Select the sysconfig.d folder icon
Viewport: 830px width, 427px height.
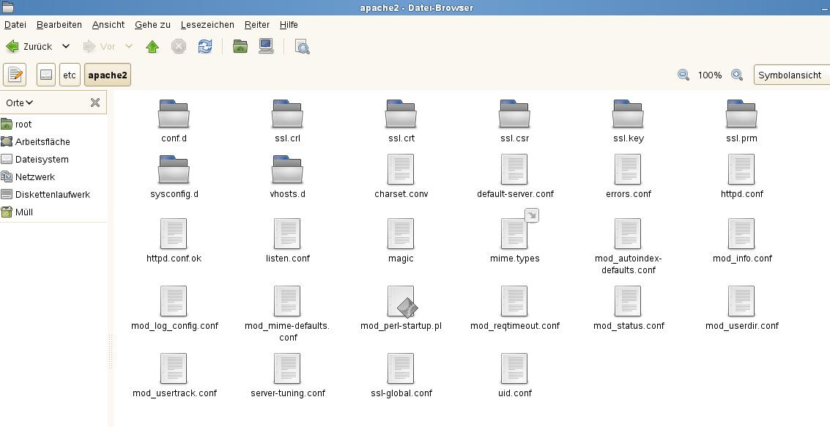[x=174, y=169]
